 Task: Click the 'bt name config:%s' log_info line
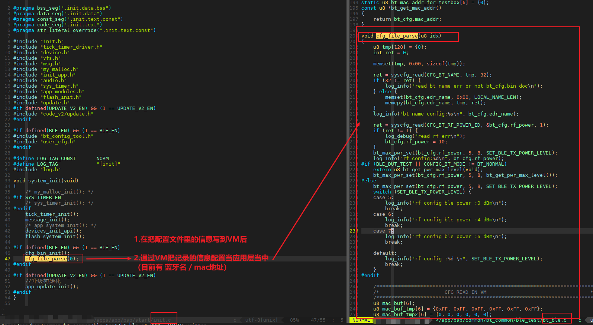446,114
